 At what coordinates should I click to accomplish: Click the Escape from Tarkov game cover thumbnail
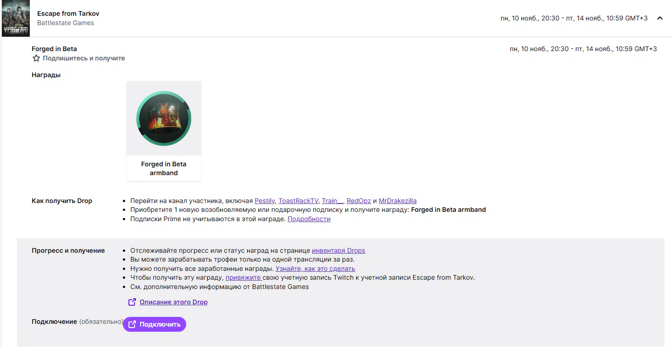16,18
